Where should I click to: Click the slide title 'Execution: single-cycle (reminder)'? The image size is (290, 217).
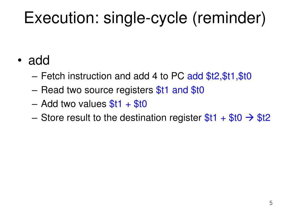pyautogui.click(x=145, y=18)
